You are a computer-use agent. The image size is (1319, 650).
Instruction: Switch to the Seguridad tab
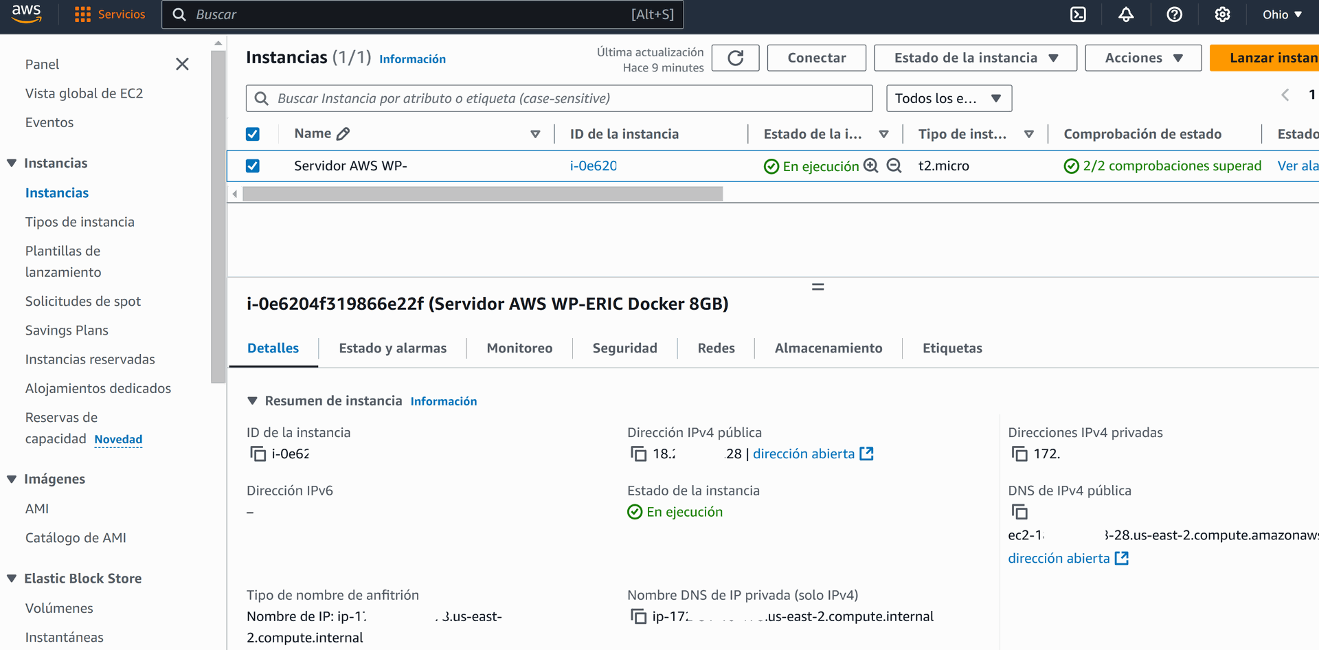[624, 348]
